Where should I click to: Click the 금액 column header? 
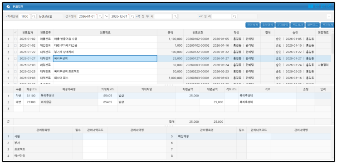pyautogui.click(x=170, y=33)
